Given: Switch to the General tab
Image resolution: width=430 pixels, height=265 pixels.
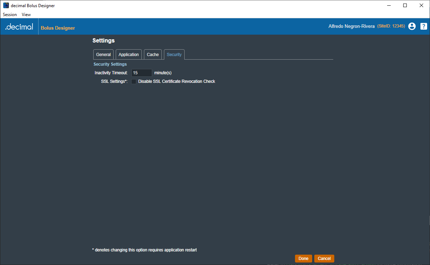Looking at the screenshot, I should tap(103, 55).
